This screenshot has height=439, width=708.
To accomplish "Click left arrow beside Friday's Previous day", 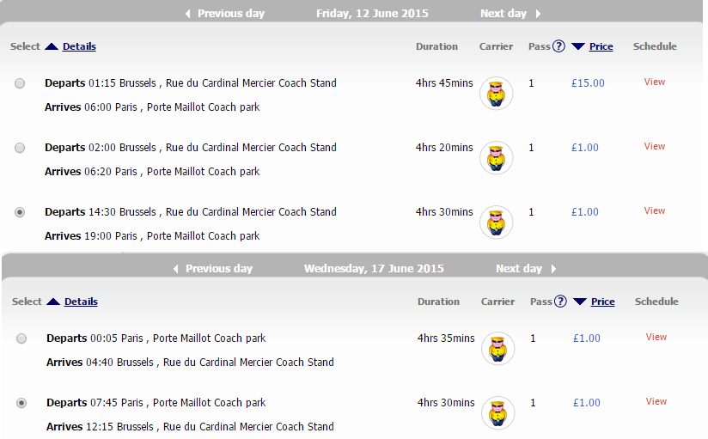I will coord(188,14).
